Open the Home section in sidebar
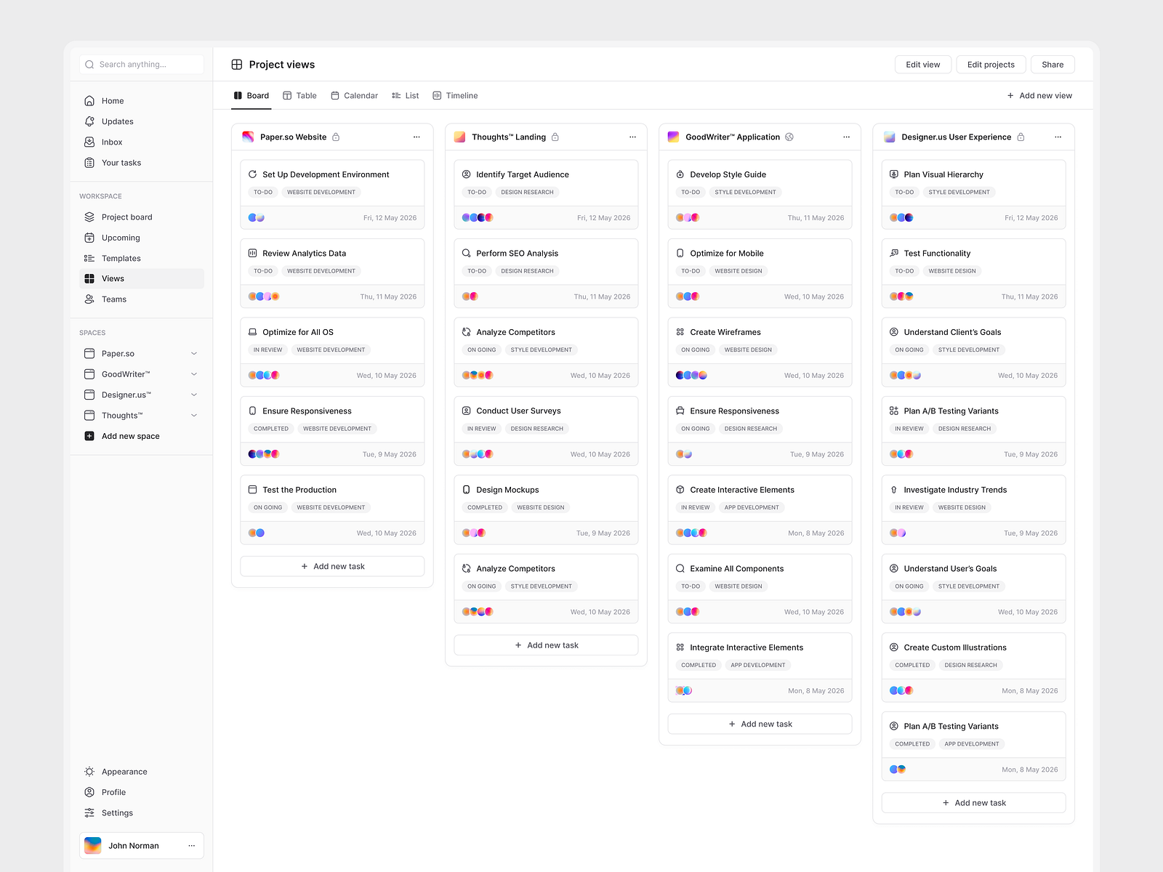Screen dimensions: 1163x872 (x=113, y=100)
